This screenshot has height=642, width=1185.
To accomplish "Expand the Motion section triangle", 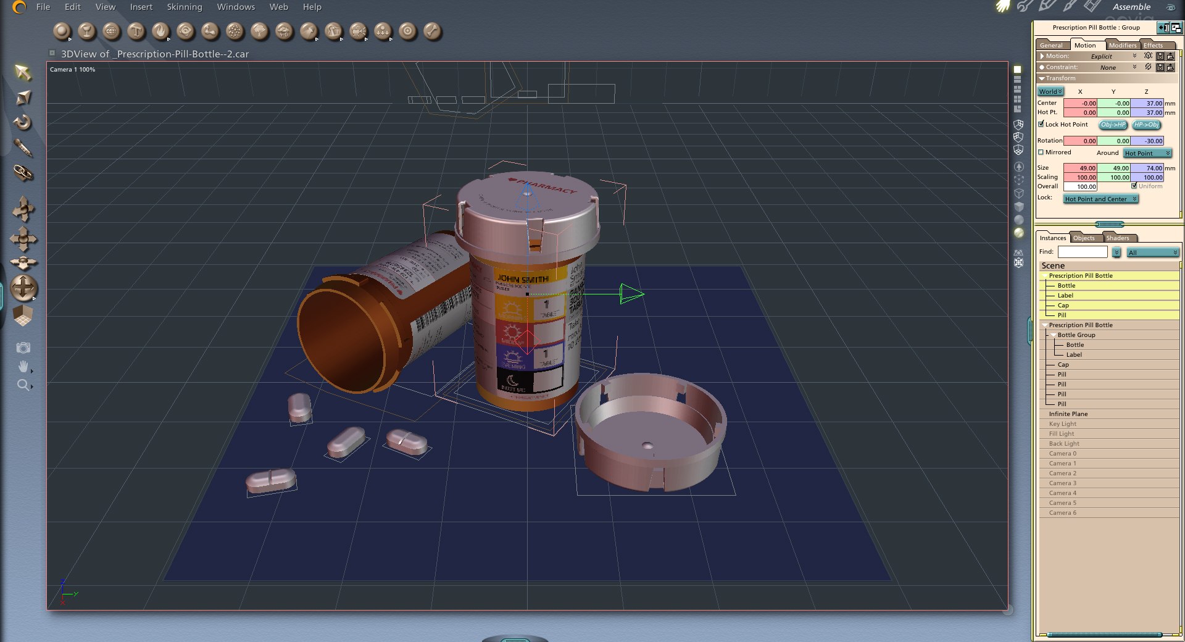I will [x=1042, y=56].
